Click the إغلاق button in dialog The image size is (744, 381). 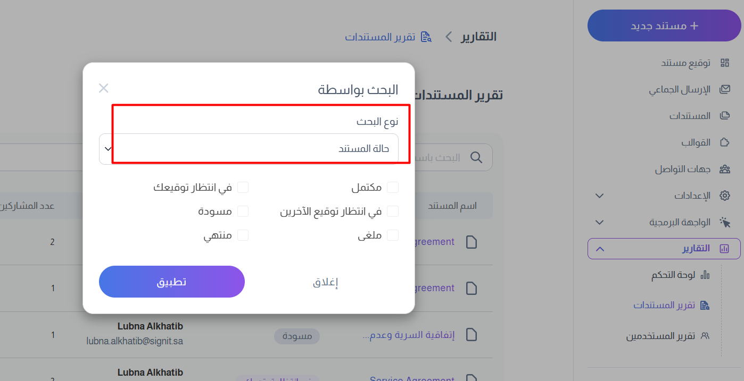point(326,282)
